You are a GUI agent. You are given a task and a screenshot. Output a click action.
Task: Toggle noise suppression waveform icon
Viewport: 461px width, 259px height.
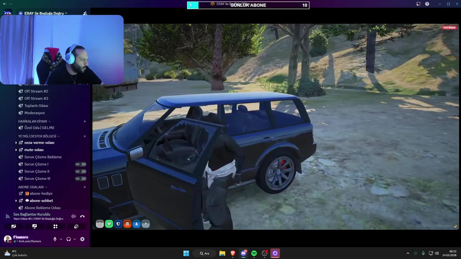click(74, 216)
